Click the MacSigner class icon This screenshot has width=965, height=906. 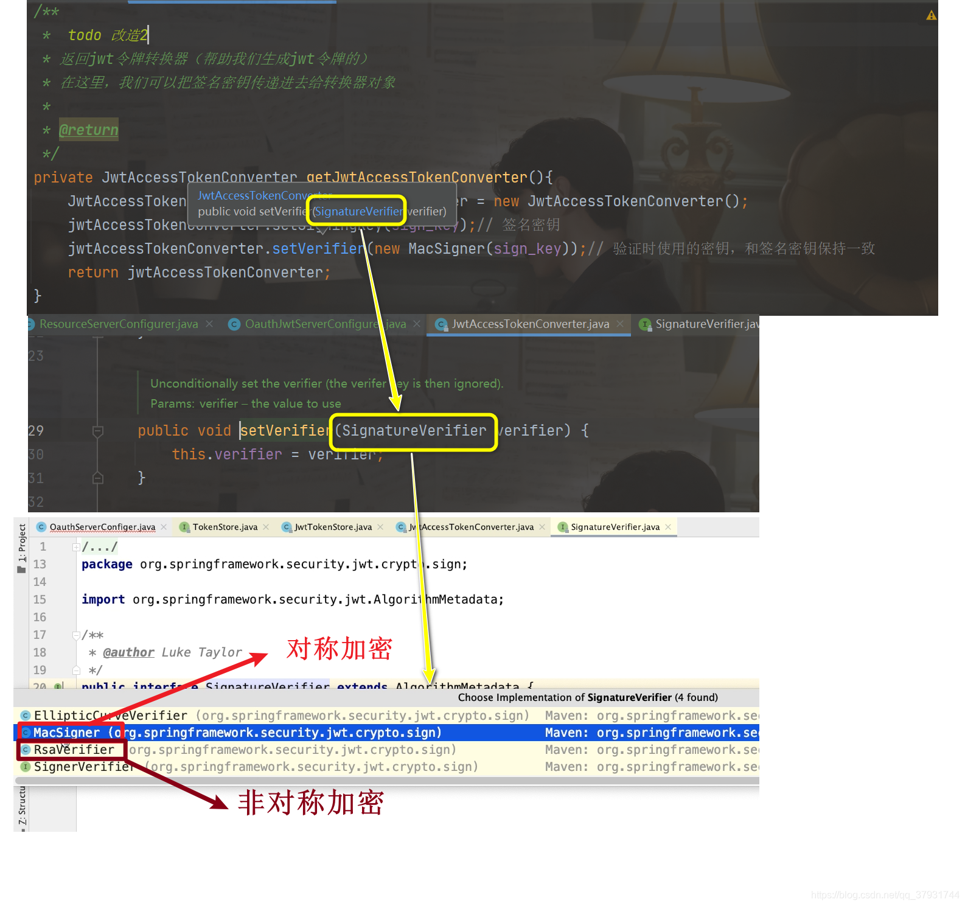(x=26, y=733)
